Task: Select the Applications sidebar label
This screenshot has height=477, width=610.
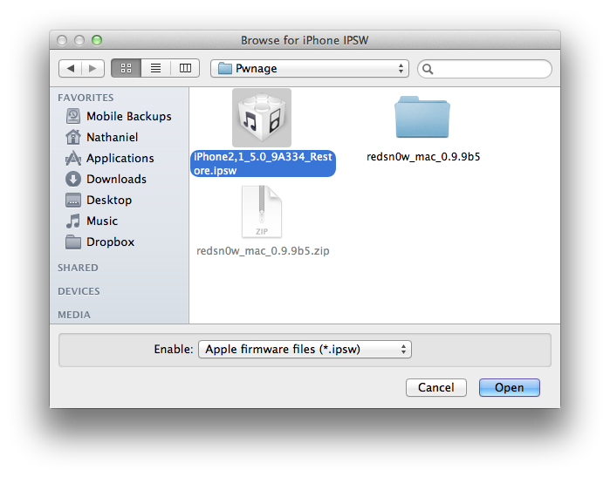Action: pos(120,158)
